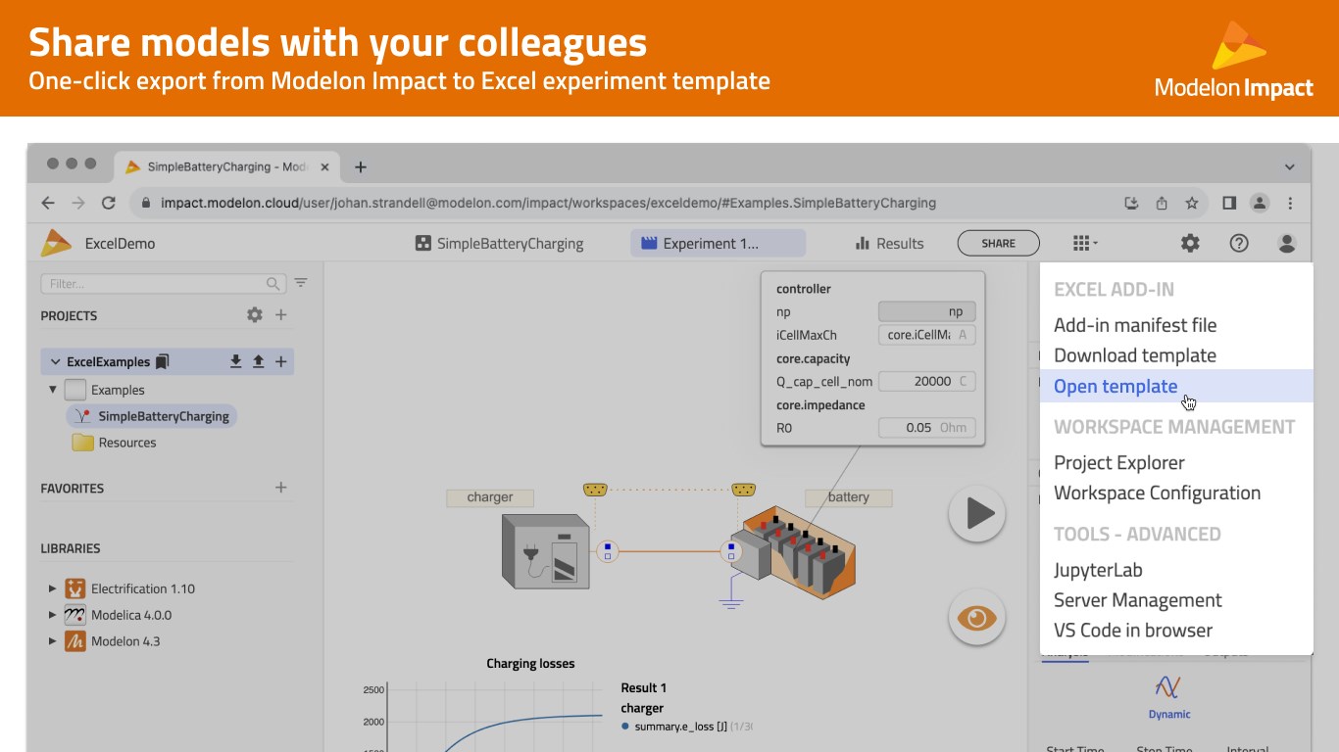Toggle the eye visibility button

tap(977, 618)
